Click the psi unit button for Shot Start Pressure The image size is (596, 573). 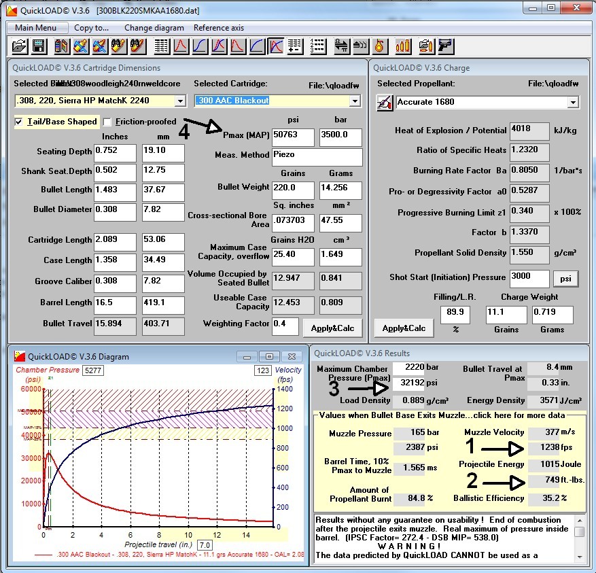pos(565,279)
